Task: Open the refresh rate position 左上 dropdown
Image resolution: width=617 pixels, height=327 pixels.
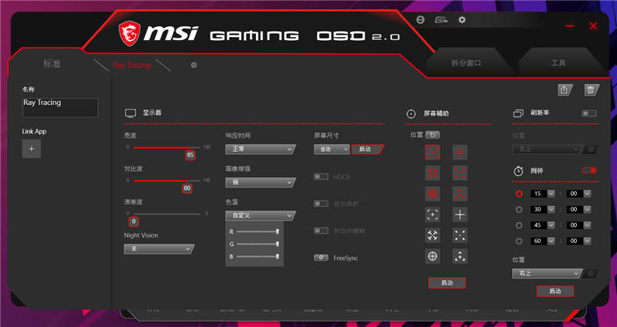Action: (x=548, y=150)
